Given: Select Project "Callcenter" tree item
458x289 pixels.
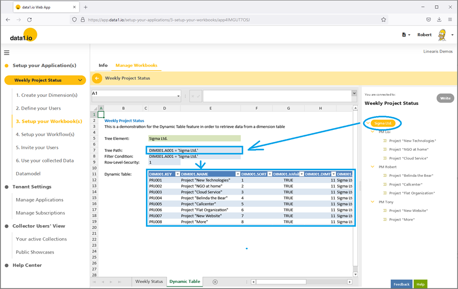Looking at the screenshot, I should point(406,185).
